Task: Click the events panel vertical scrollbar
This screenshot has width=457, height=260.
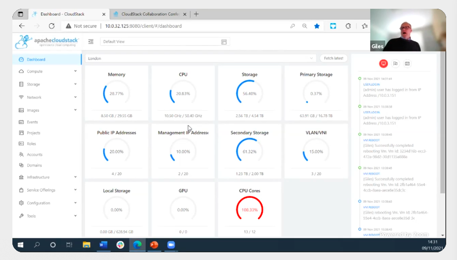Action: [443, 122]
